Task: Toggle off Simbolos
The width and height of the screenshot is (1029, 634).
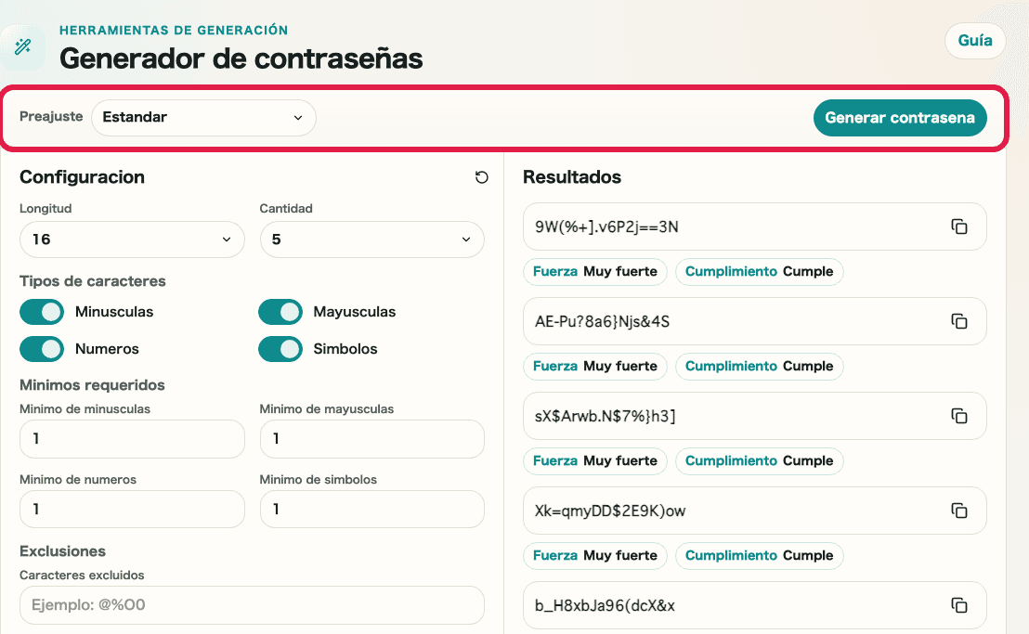Action: pos(280,348)
